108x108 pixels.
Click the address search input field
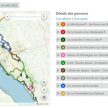pos(26,17)
